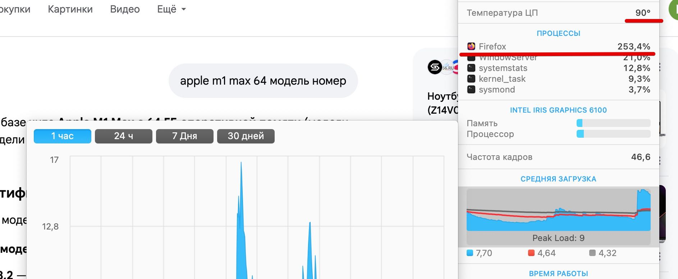Screen dimensions: 678x279
Task: Click the gray legend swatch beside 4,32
Action: point(592,253)
